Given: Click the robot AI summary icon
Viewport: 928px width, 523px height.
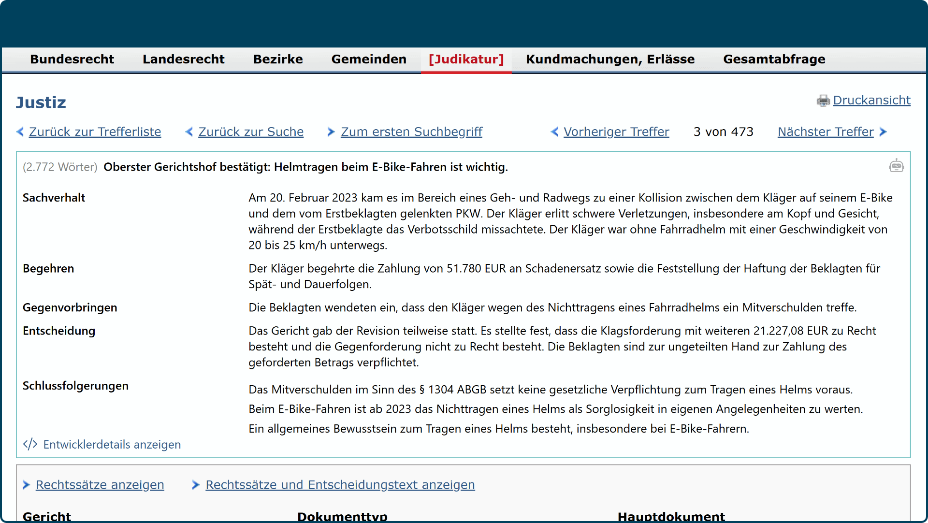Looking at the screenshot, I should coord(896,166).
